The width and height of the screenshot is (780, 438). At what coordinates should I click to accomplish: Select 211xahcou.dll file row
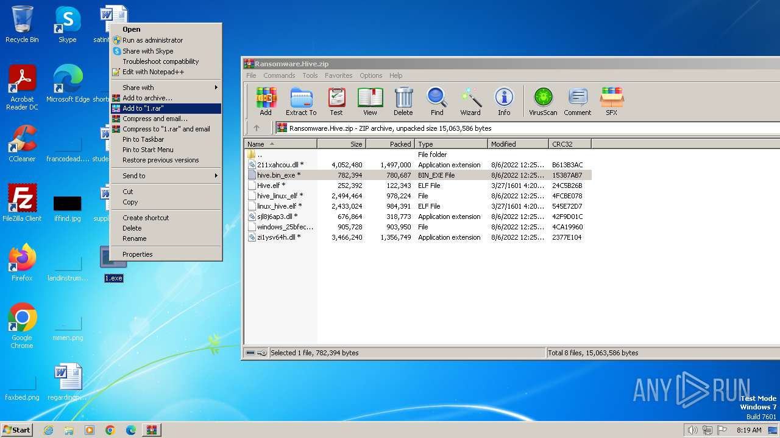coord(418,165)
